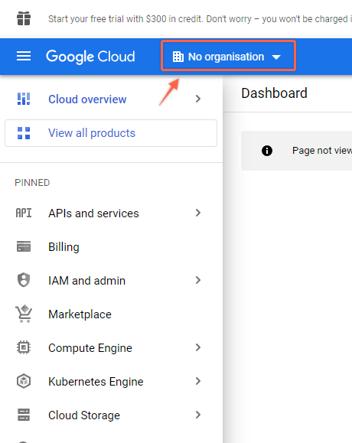The image size is (352, 443).
Task: Click View all products button
Action: [111, 133]
